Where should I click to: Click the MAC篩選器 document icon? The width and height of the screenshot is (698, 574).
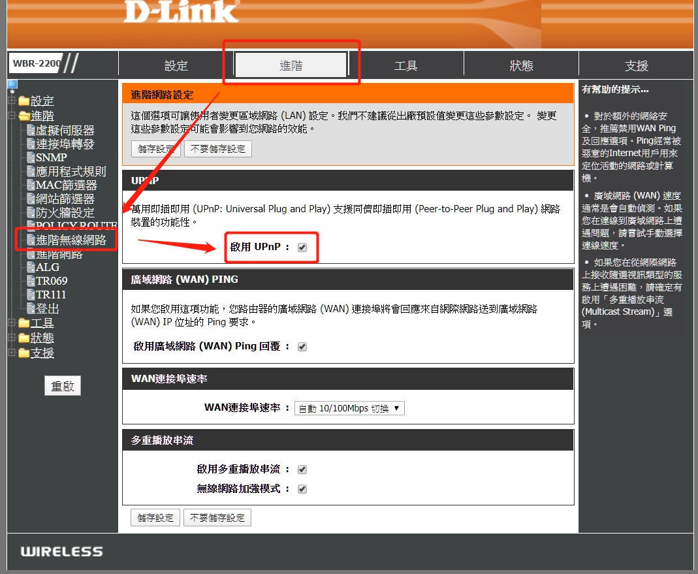(x=31, y=185)
